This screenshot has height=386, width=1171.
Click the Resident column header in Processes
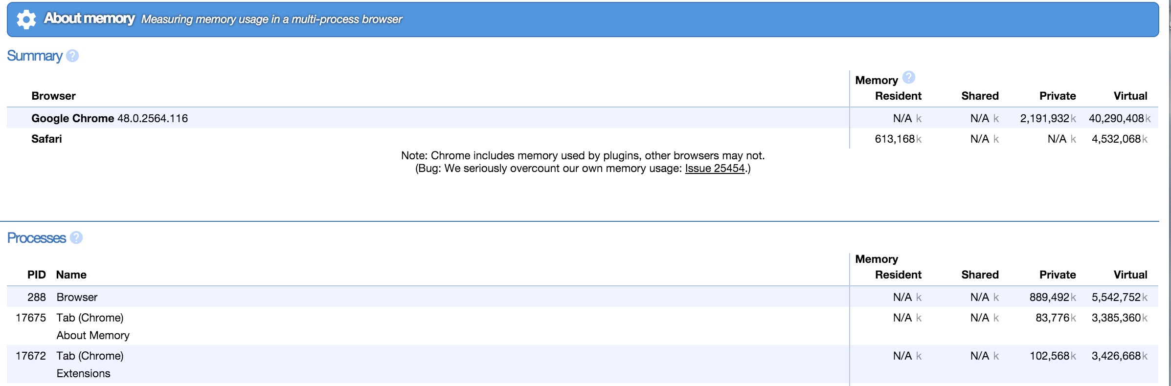(x=898, y=275)
